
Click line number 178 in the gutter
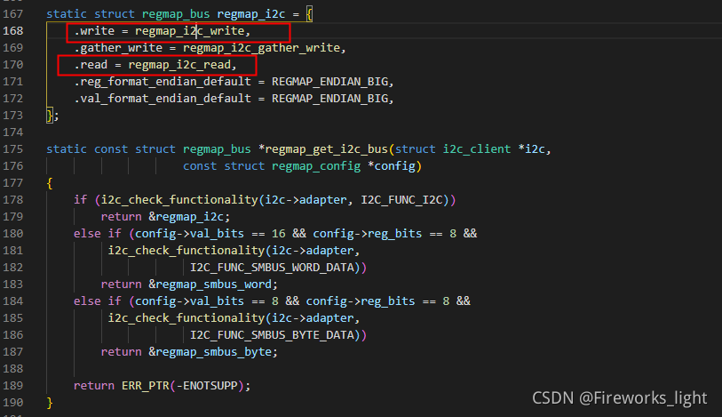pyautogui.click(x=13, y=200)
